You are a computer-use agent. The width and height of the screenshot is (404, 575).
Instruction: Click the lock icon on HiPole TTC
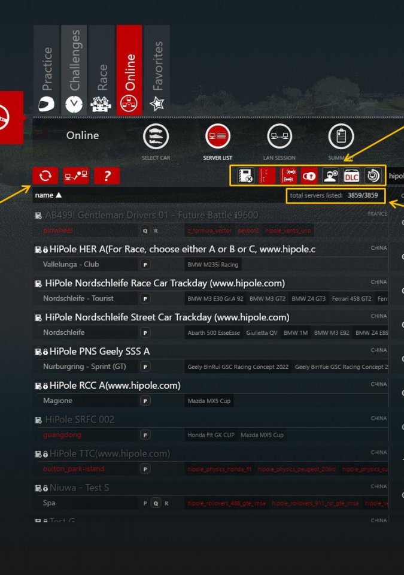click(x=45, y=455)
